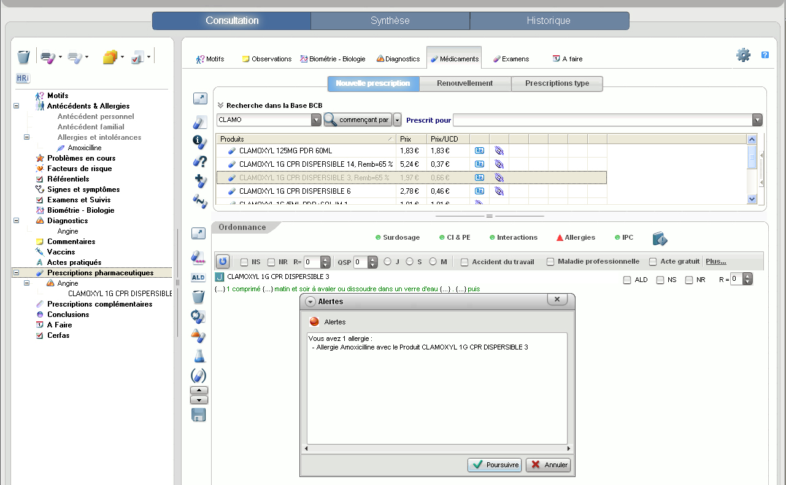This screenshot has height=485, width=786.
Task: Click the save floppy disk icon
Action: click(199, 415)
